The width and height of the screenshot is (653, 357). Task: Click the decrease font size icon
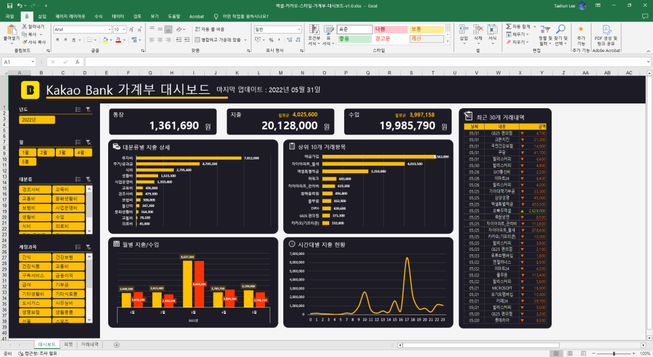[x=139, y=30]
